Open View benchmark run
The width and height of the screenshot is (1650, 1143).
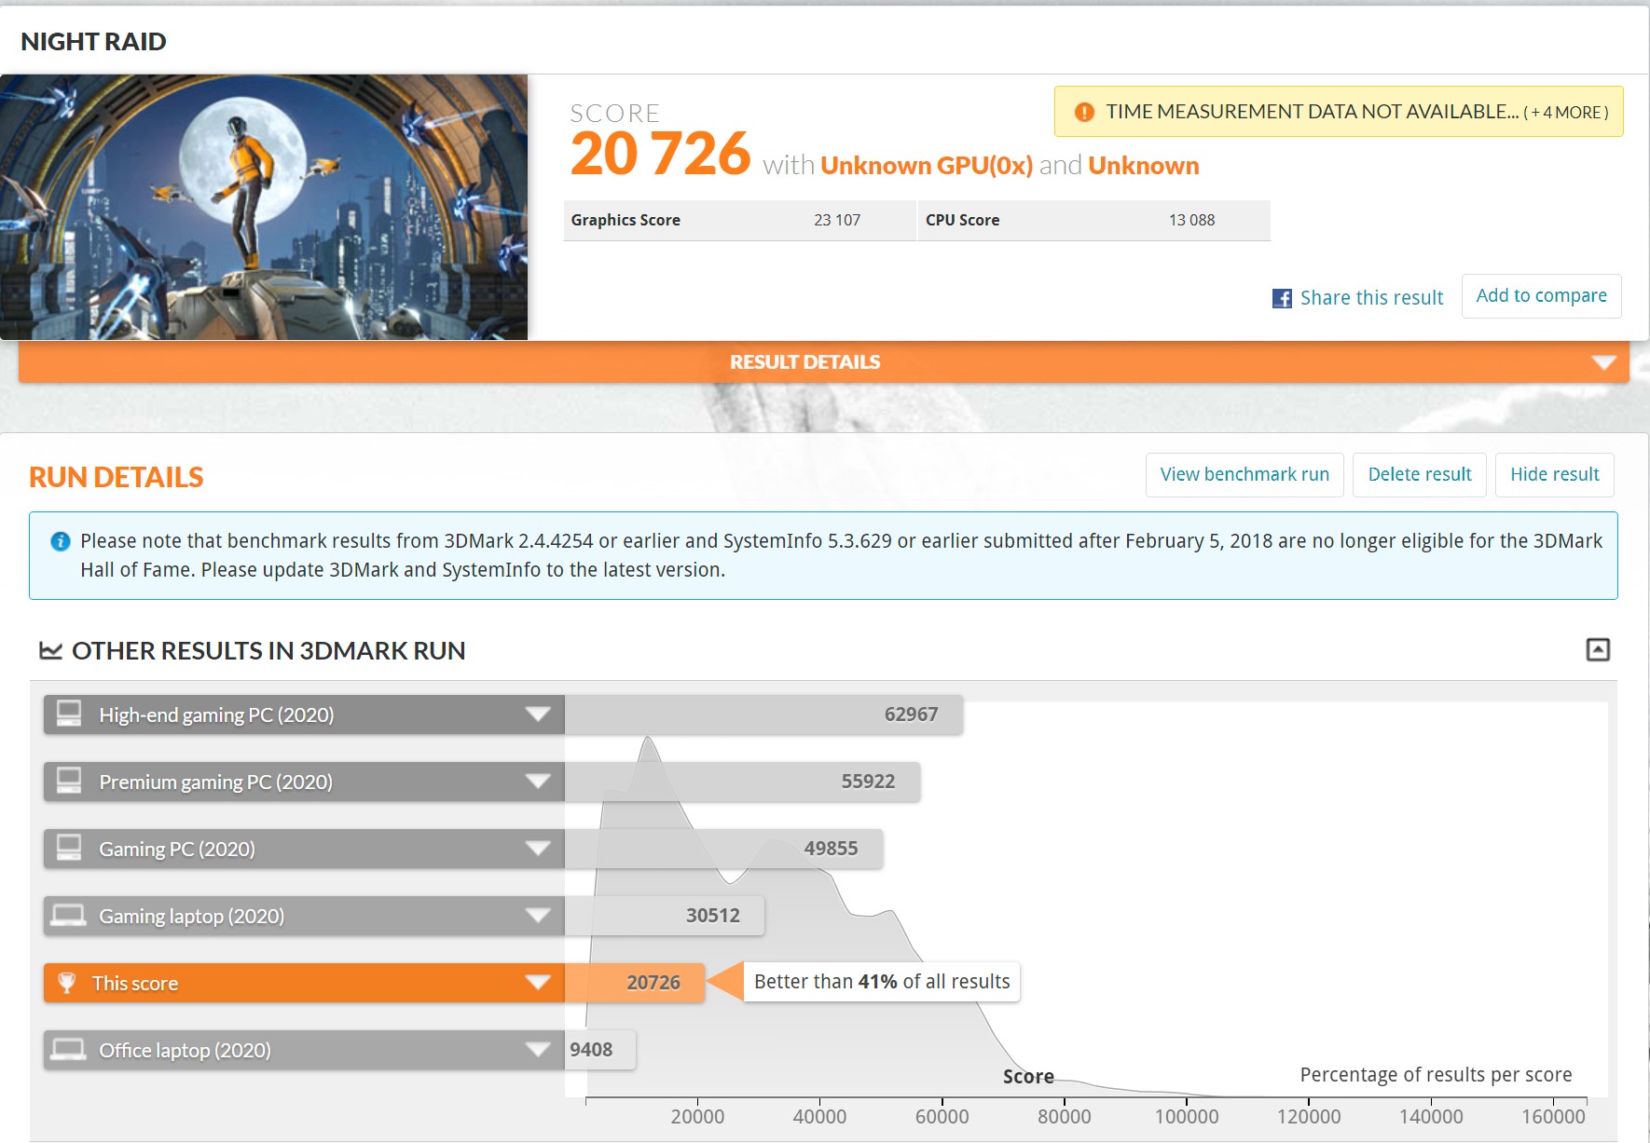pyautogui.click(x=1244, y=475)
